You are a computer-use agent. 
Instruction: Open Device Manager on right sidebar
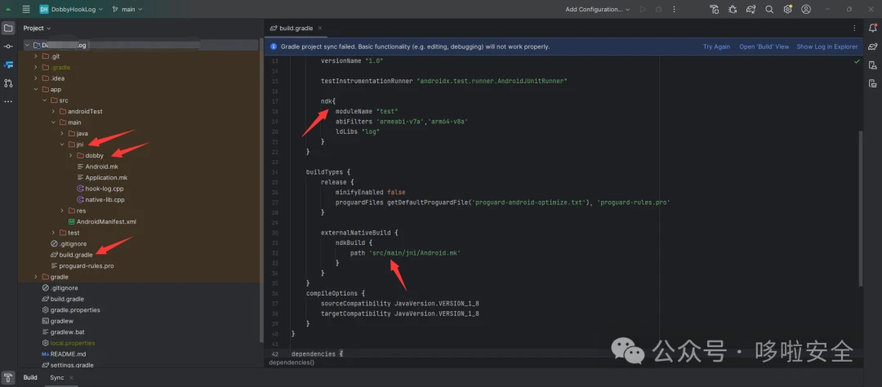click(x=872, y=64)
